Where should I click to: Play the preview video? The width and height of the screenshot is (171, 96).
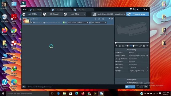(116, 46)
